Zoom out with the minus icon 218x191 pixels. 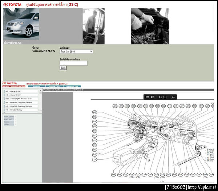click(161, 97)
